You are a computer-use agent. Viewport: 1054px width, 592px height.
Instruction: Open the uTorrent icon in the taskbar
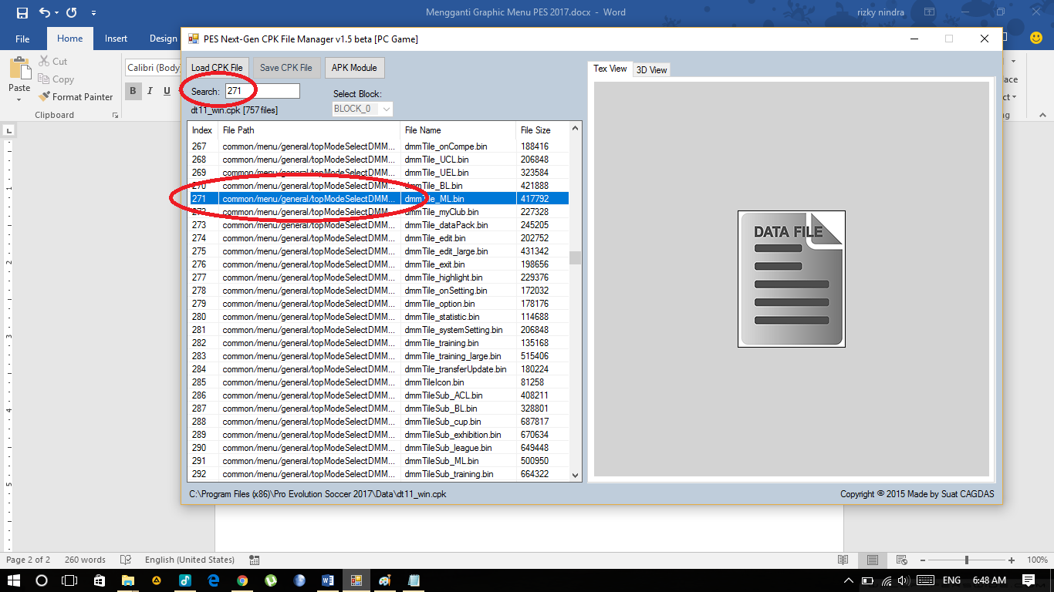[271, 580]
